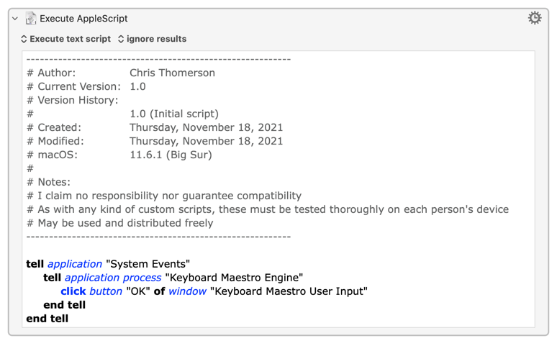
Task: Open the ignore results popup
Action: 152,39
